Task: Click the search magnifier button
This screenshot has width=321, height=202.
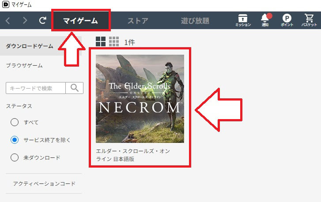Action: coord(75,88)
